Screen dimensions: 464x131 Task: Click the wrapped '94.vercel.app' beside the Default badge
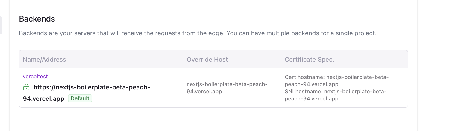point(43,99)
